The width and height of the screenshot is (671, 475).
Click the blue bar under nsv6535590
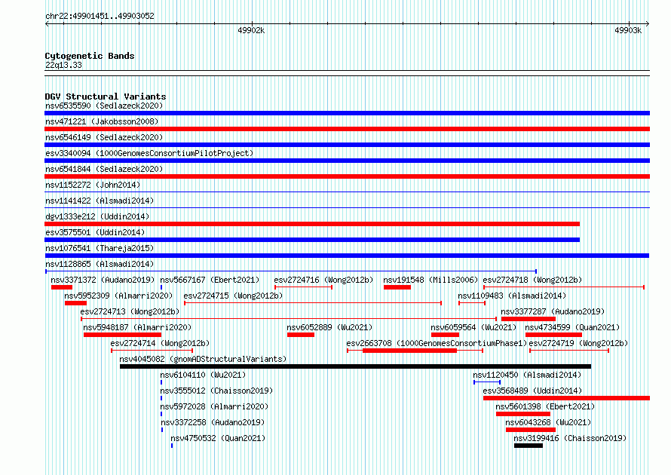(x=347, y=113)
